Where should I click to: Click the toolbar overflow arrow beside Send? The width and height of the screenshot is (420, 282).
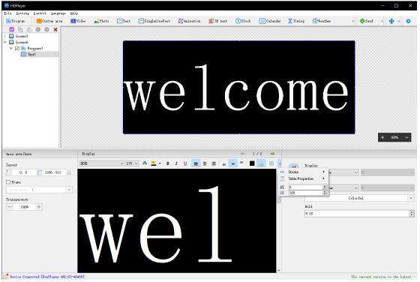(382, 21)
